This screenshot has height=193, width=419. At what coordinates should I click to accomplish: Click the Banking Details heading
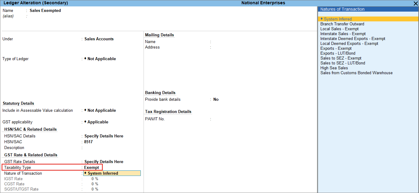coord(160,93)
